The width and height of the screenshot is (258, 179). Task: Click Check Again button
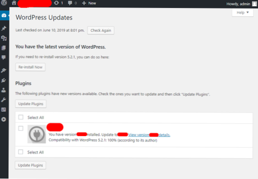click(101, 30)
